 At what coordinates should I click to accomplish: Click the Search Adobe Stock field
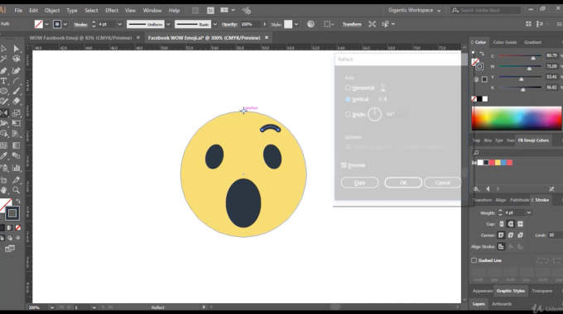click(485, 11)
